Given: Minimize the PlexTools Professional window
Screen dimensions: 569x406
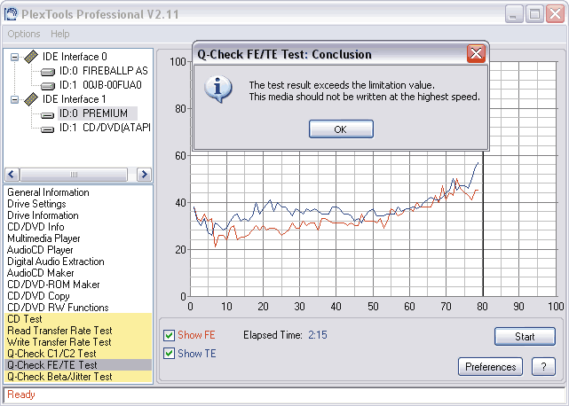Looking at the screenshot, I should (513, 14).
